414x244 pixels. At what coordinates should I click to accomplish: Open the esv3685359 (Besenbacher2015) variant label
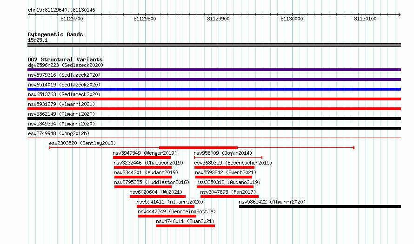[x=233, y=163]
